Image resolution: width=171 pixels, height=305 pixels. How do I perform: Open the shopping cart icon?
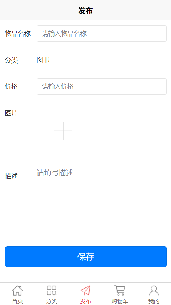coord(120,290)
